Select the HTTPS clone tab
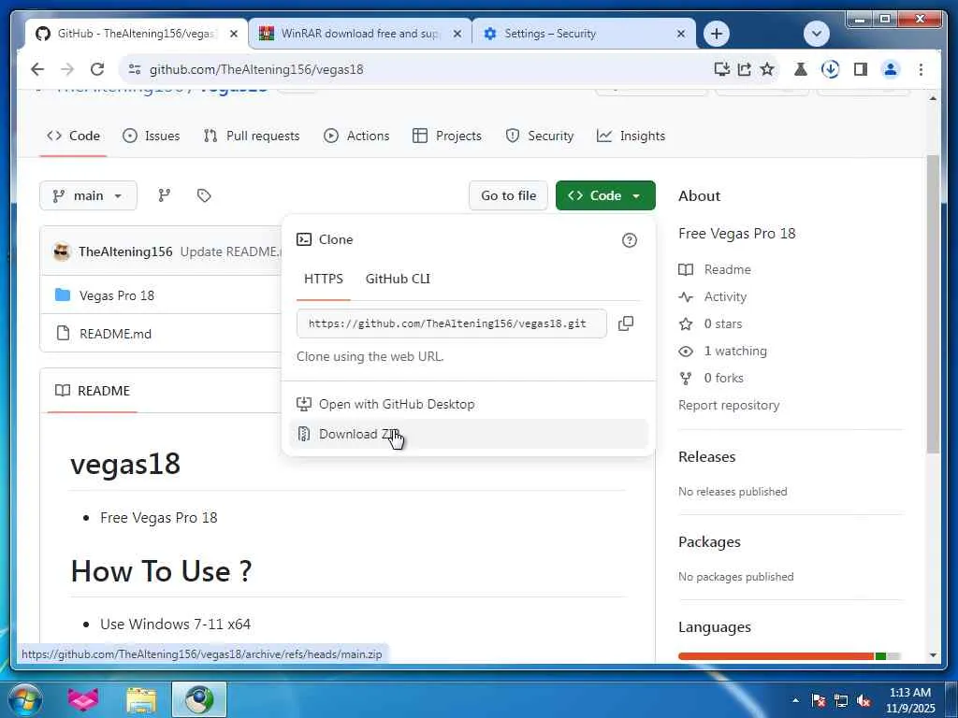 pyautogui.click(x=323, y=279)
